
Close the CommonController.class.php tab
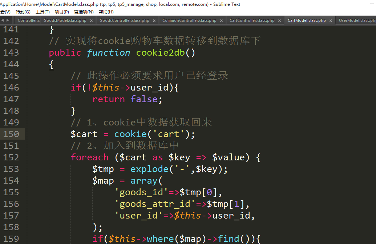coord(222,21)
